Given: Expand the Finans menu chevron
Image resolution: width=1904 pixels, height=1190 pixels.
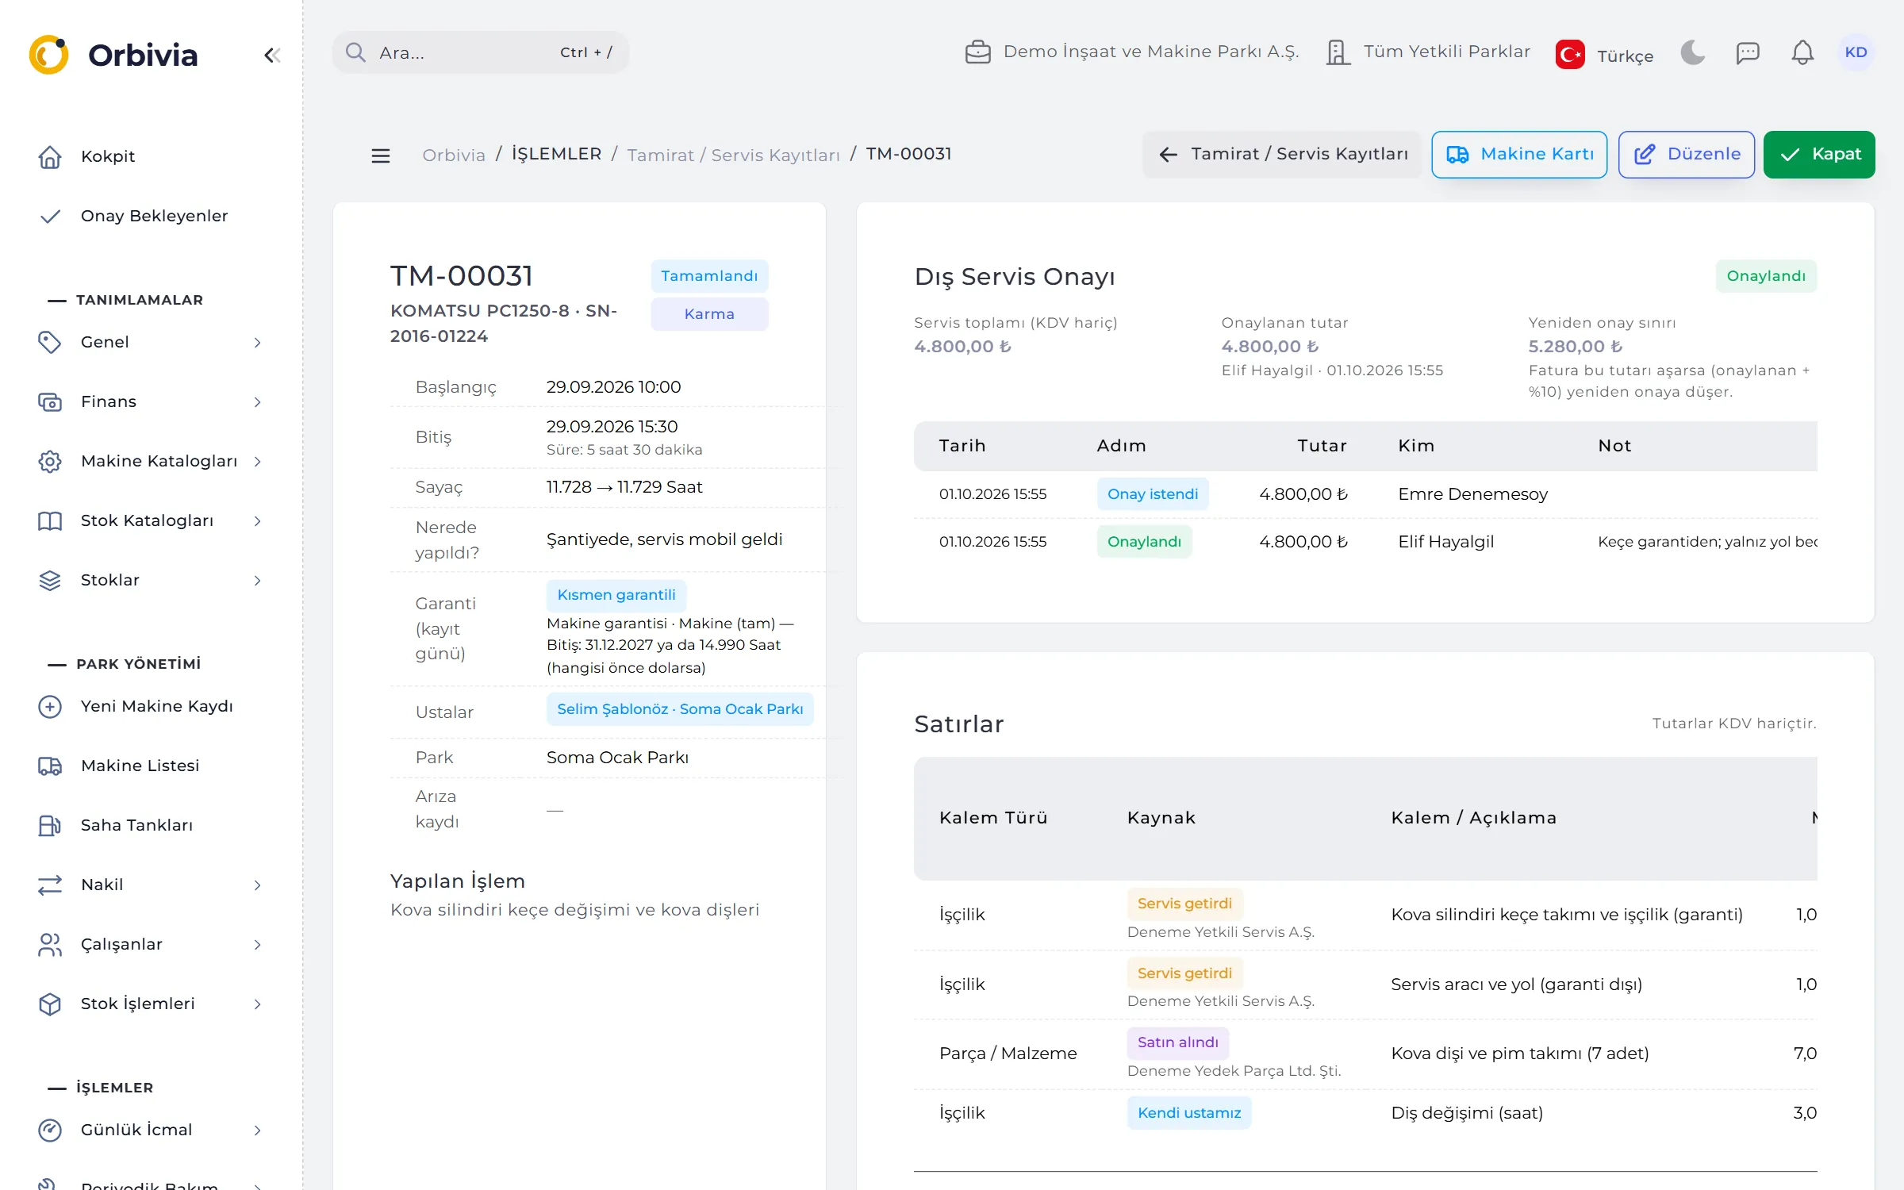Looking at the screenshot, I should (x=257, y=401).
